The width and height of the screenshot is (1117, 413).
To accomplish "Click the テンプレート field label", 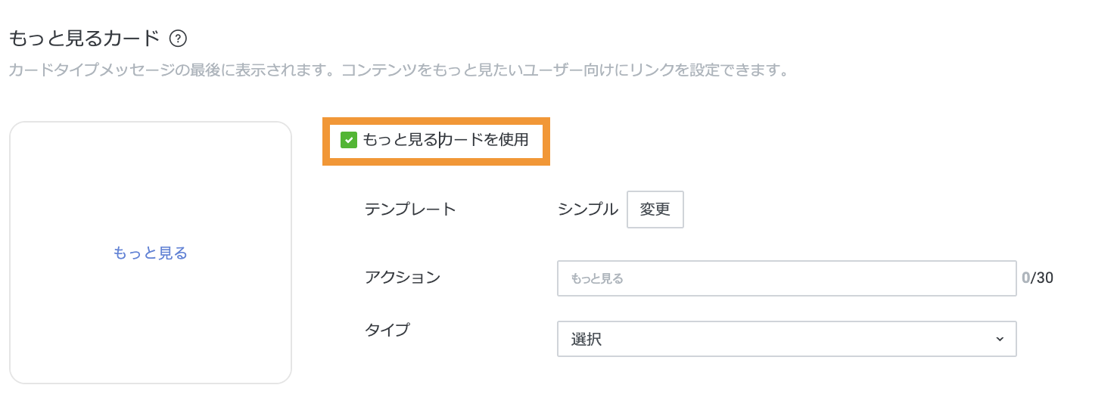I will pyautogui.click(x=410, y=210).
